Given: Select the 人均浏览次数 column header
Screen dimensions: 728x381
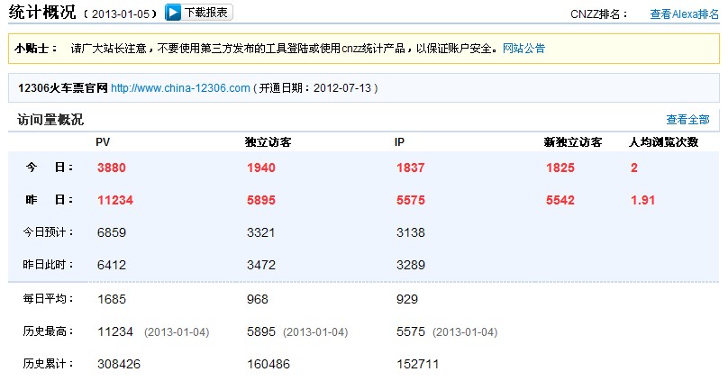Looking at the screenshot, I should [662, 142].
